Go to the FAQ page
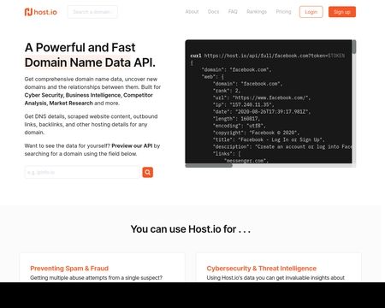Viewport: 385px width, 308px height. [x=233, y=12]
